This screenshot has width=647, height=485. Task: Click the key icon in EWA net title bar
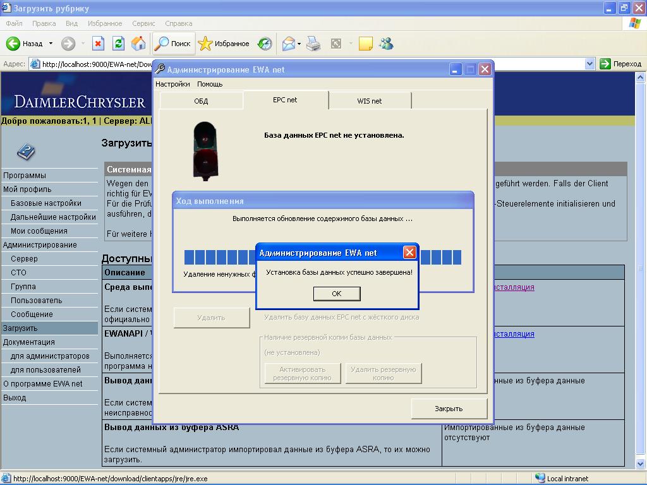pos(160,69)
